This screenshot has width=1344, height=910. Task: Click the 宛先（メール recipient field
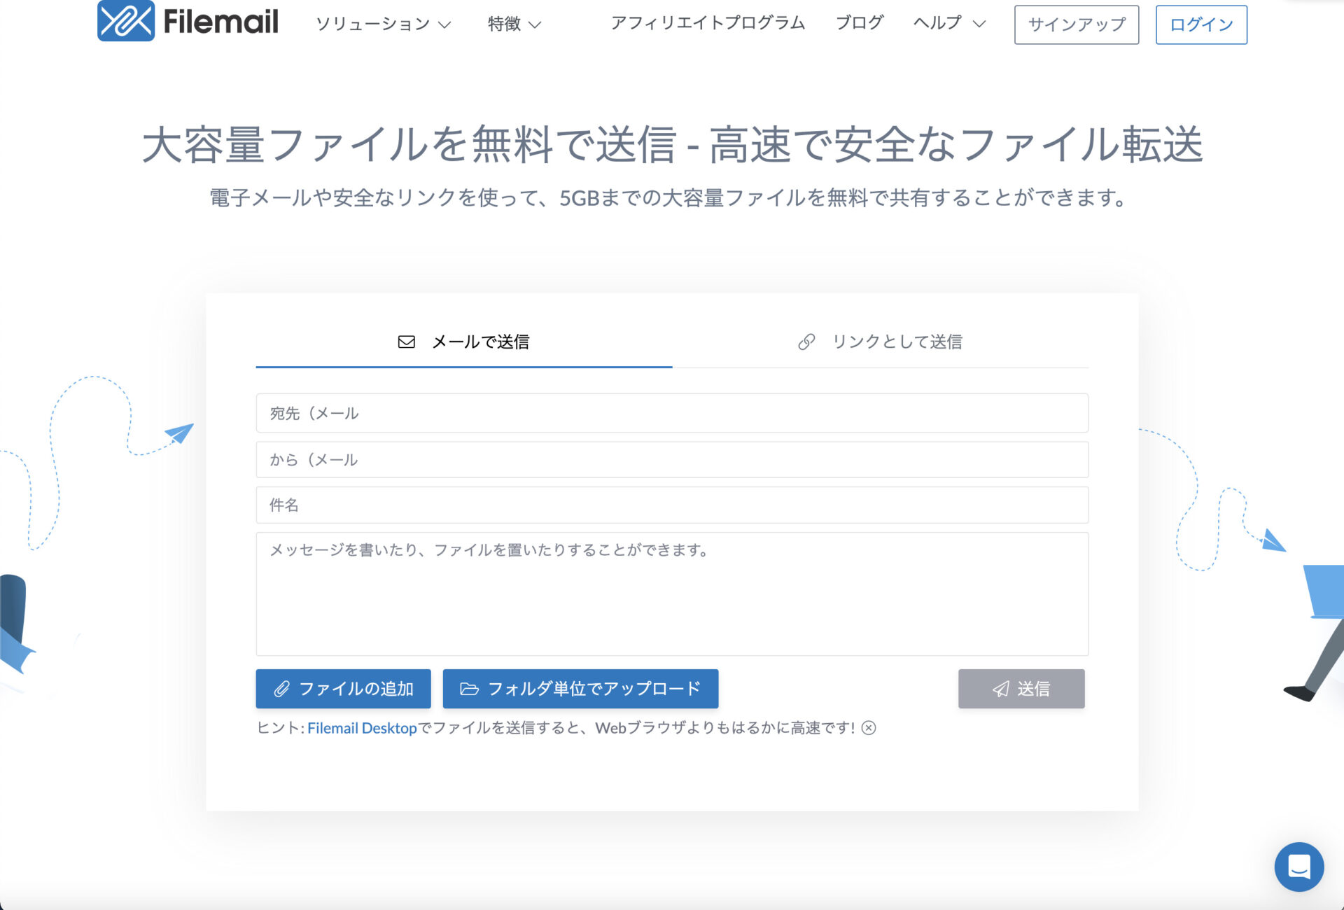[x=672, y=413]
